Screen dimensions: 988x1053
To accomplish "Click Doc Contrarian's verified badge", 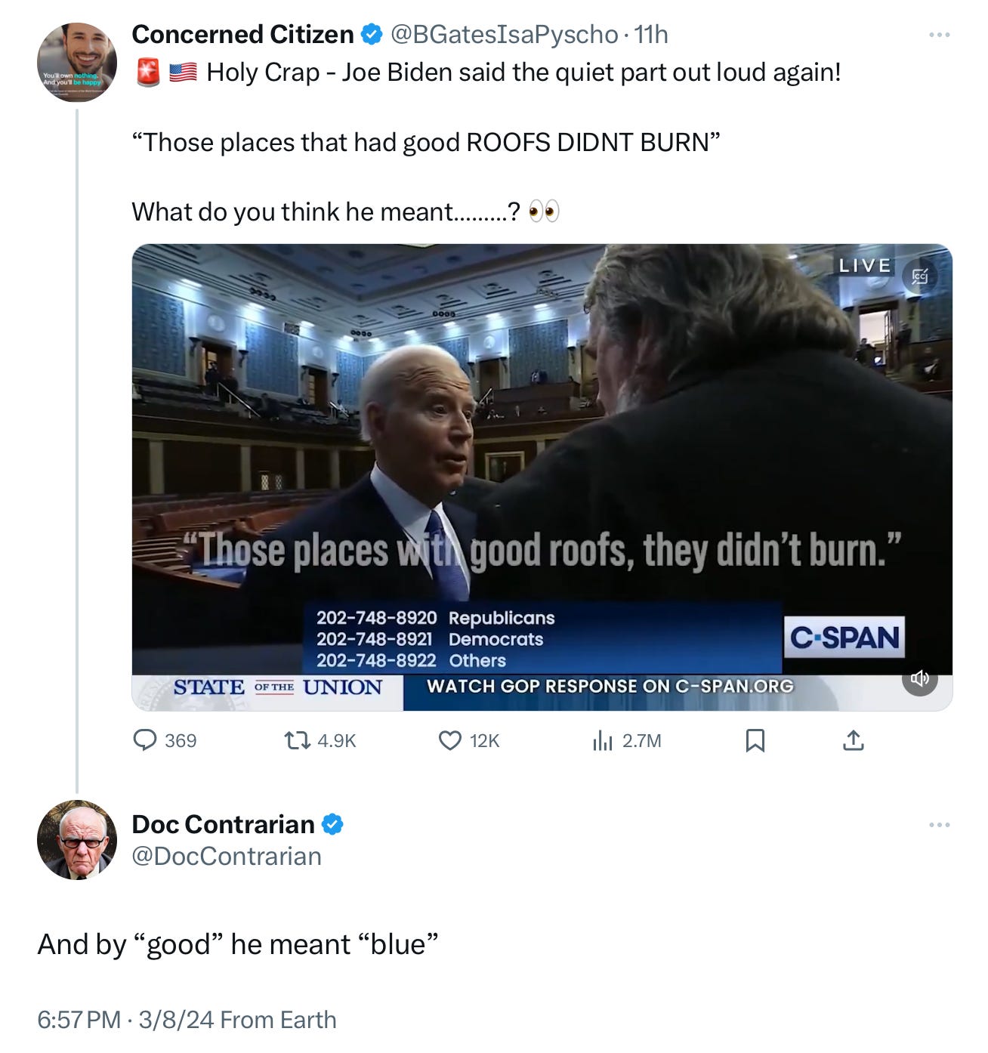I will point(333,824).
